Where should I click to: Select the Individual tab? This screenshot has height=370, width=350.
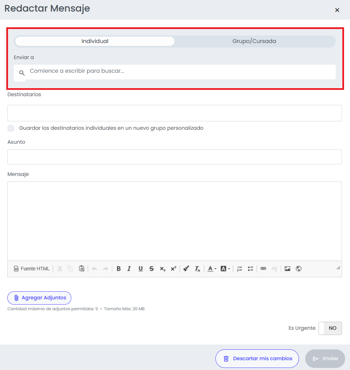[95, 41]
